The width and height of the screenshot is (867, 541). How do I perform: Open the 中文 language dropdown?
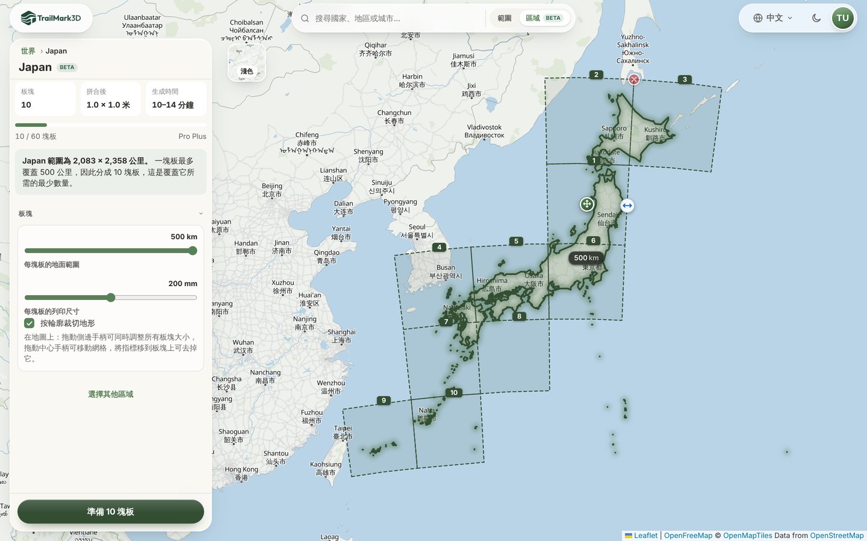tap(772, 18)
